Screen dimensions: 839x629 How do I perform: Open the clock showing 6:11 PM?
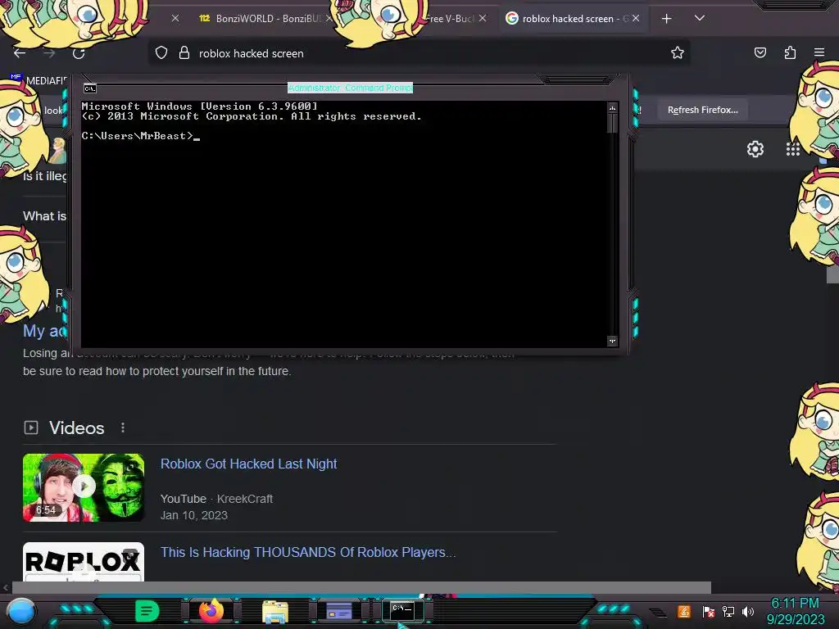[x=795, y=611]
